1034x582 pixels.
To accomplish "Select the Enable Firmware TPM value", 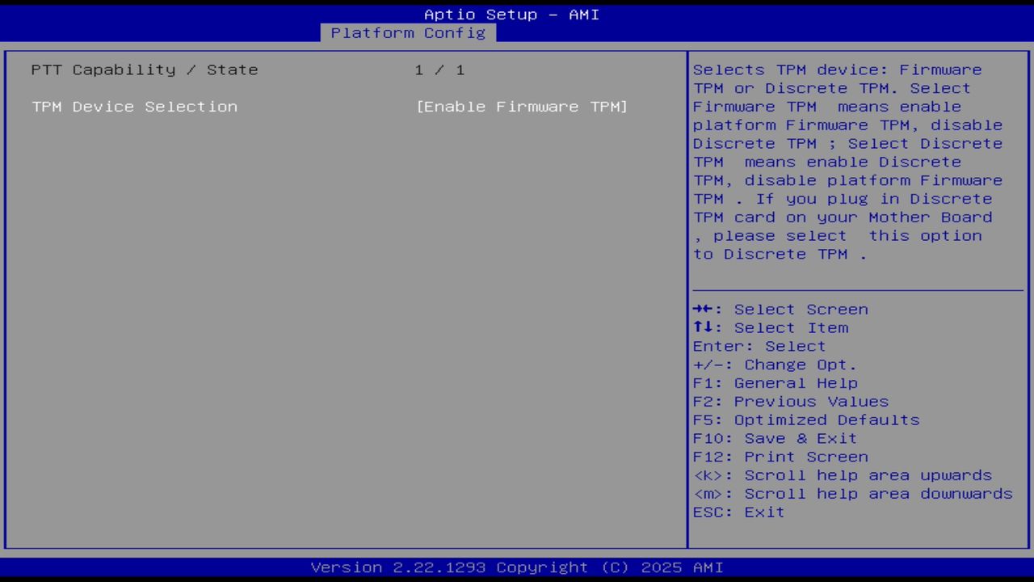I will [522, 106].
